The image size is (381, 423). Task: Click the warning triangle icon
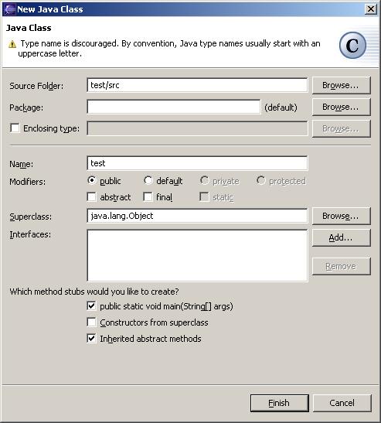tap(12, 44)
